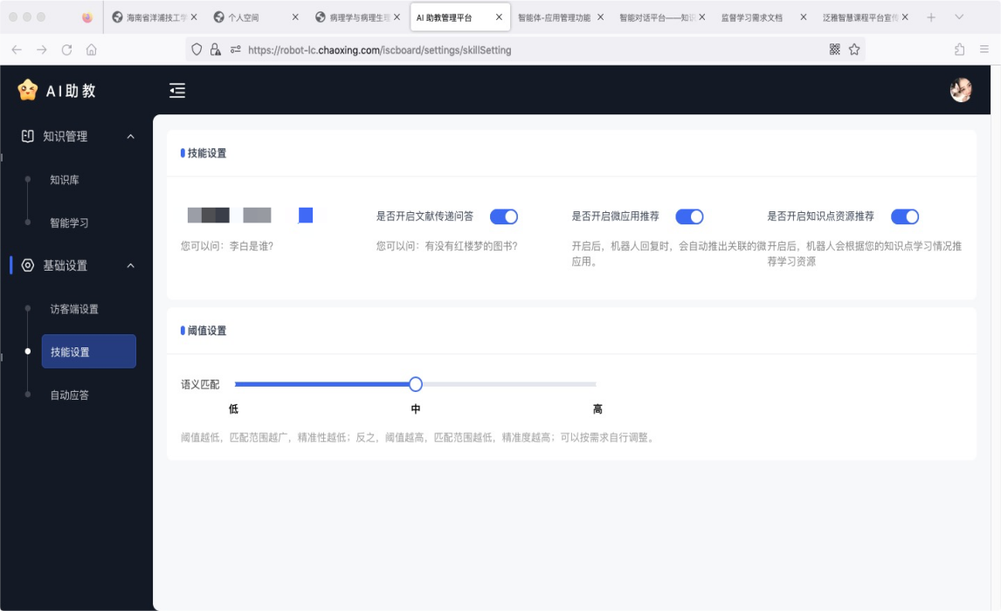Collapse the 基础设置 sidebar section
Screen dimensions: 1001x611
pyautogui.click(x=131, y=265)
